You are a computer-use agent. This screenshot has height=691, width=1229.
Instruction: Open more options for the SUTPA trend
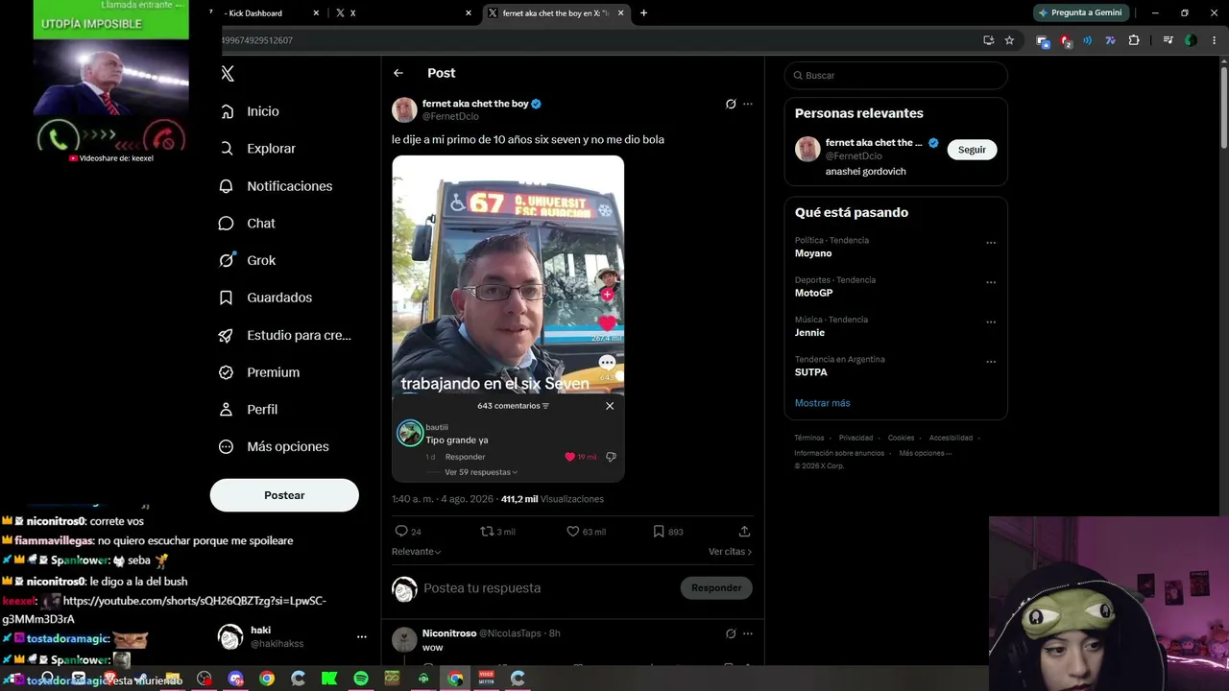[991, 362]
